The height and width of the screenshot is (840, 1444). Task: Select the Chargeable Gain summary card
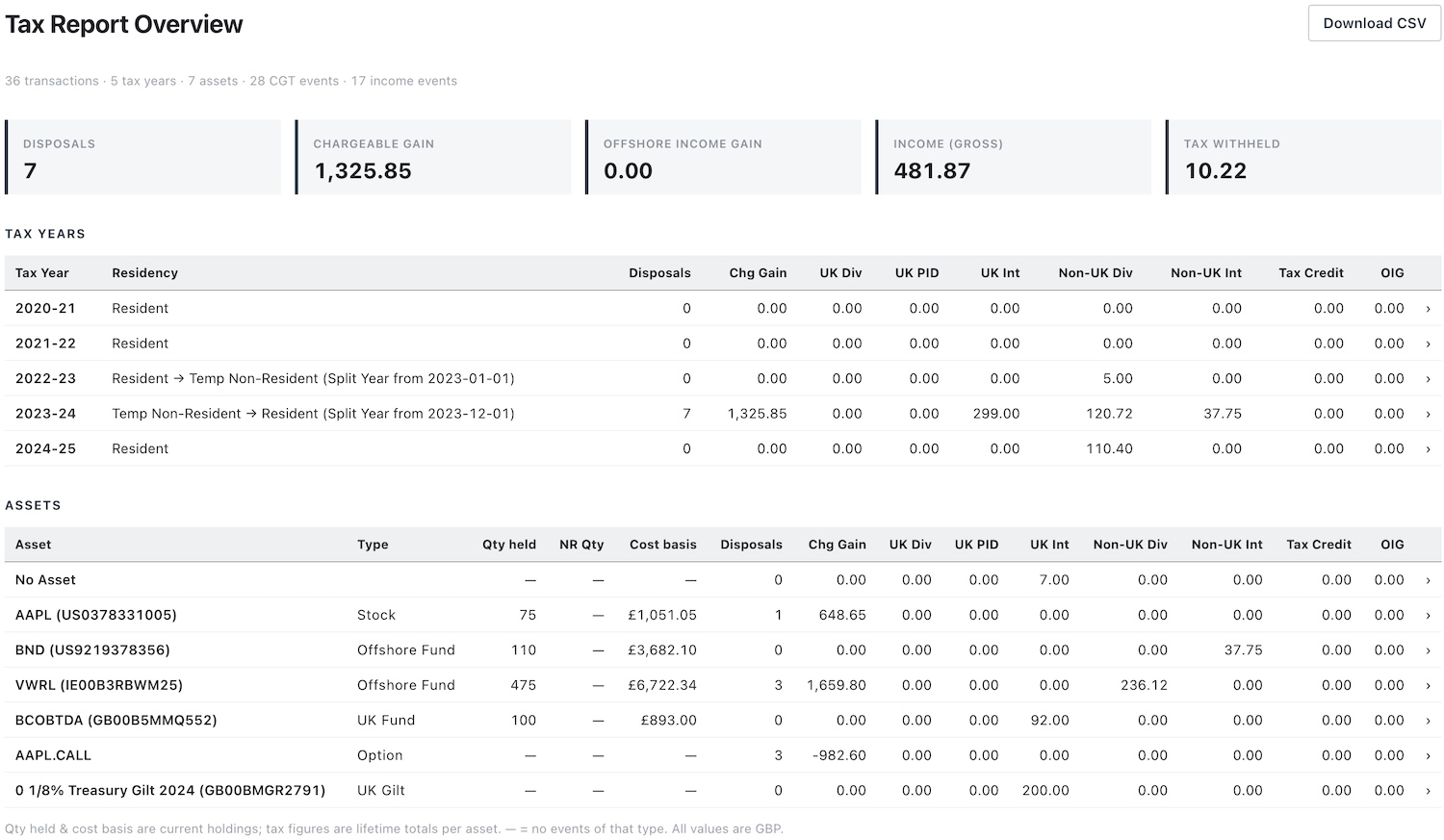tap(433, 157)
